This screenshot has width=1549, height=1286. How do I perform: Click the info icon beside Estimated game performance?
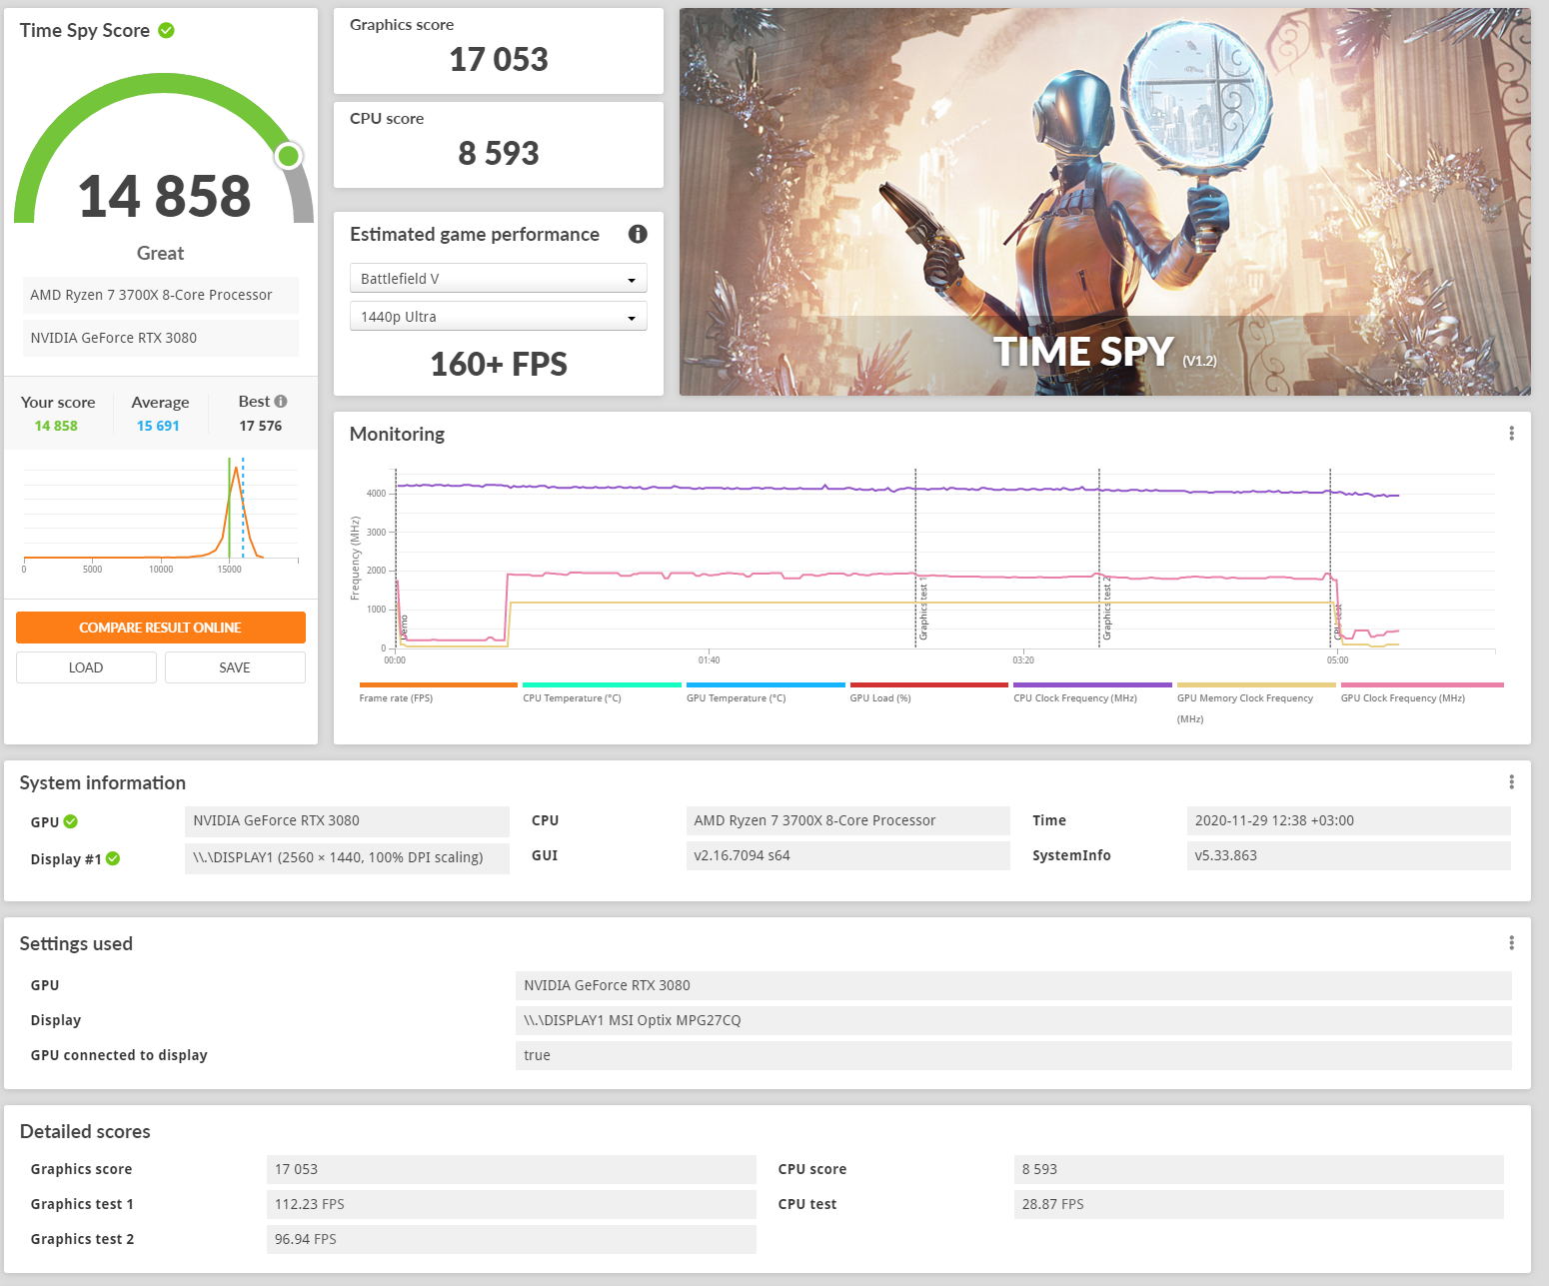pyautogui.click(x=638, y=234)
